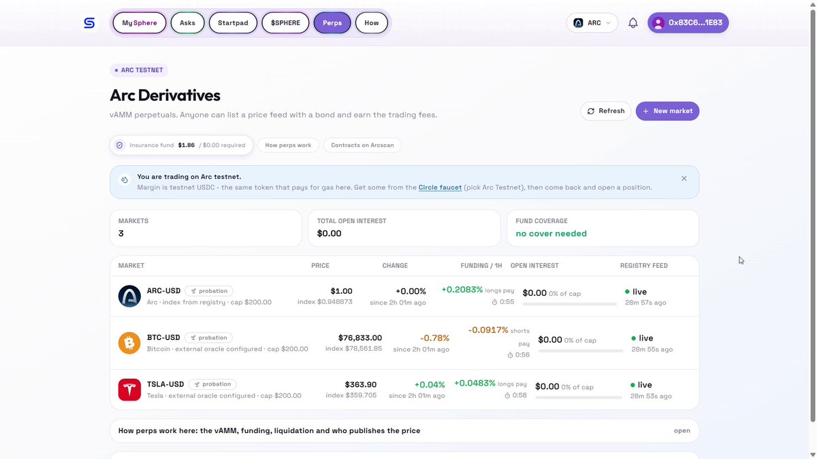Image resolution: width=817 pixels, height=459 pixels.
Task: Click the TSLA-USD Tesla logo
Action: (x=129, y=390)
